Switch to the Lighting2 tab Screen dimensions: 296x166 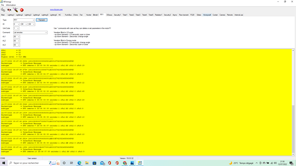tap(19, 15)
